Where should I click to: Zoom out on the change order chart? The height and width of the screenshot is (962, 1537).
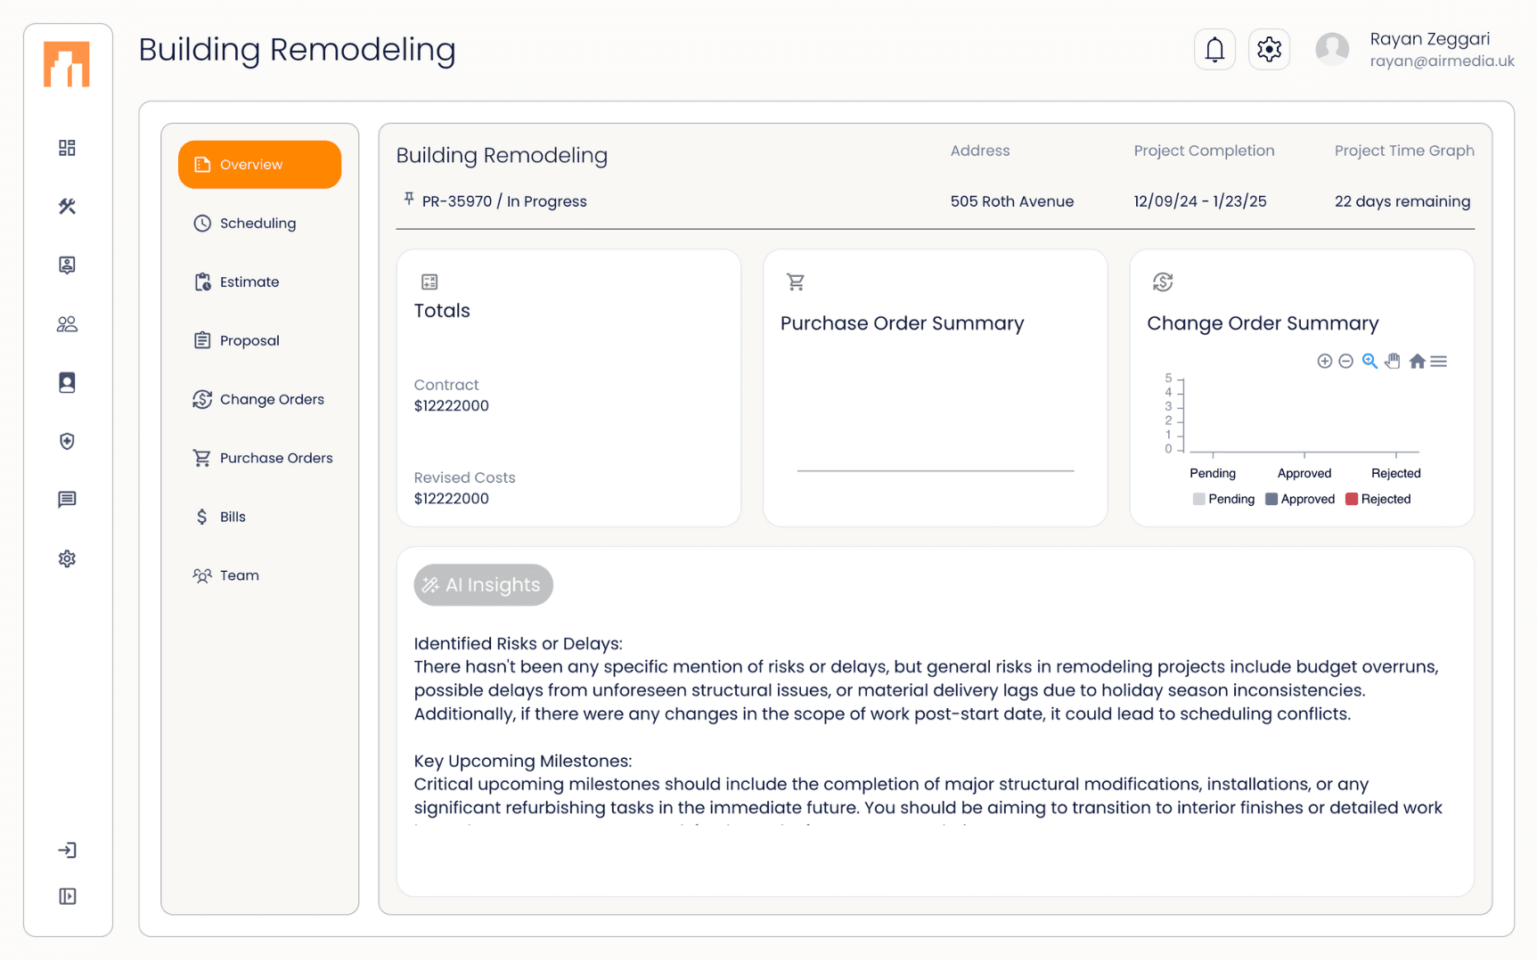click(x=1346, y=362)
